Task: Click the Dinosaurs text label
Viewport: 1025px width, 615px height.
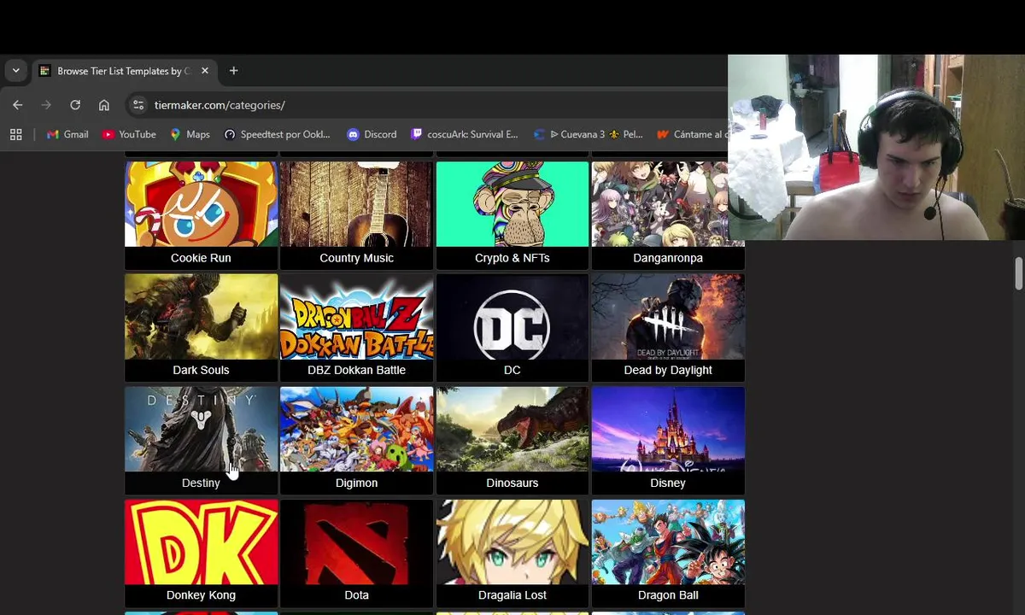Action: [512, 483]
